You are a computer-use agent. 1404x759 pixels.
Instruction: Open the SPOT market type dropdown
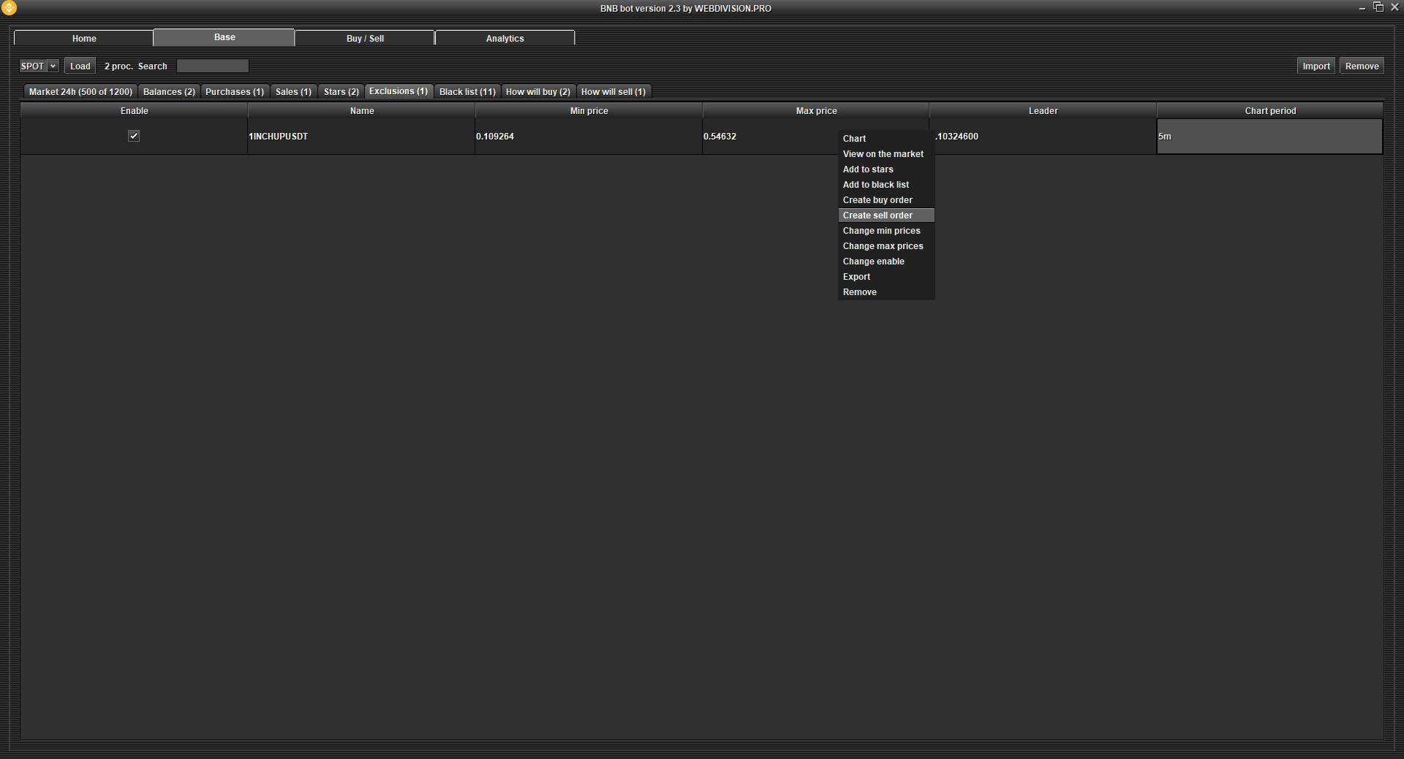tap(39, 66)
